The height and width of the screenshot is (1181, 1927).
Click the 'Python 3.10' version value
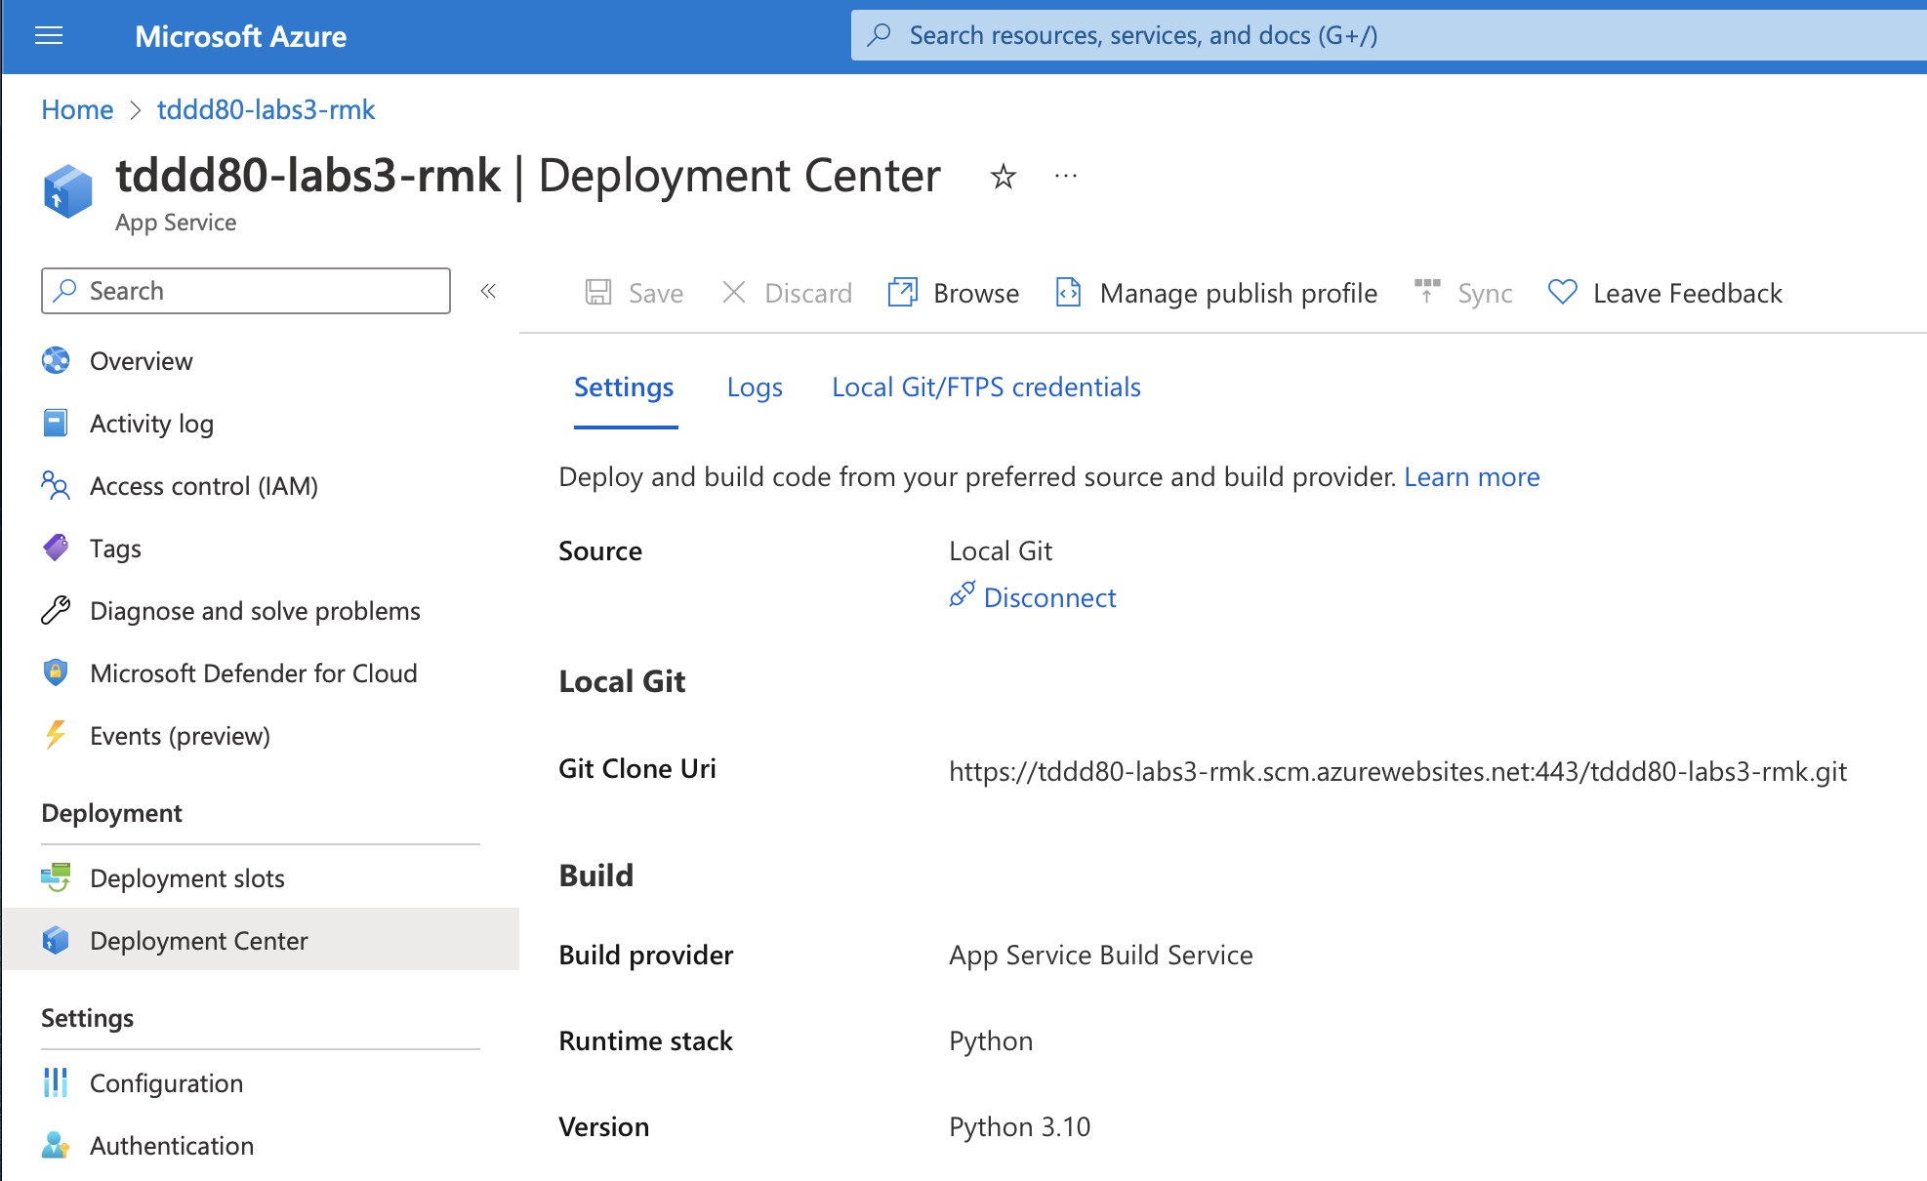pos(1019,1127)
